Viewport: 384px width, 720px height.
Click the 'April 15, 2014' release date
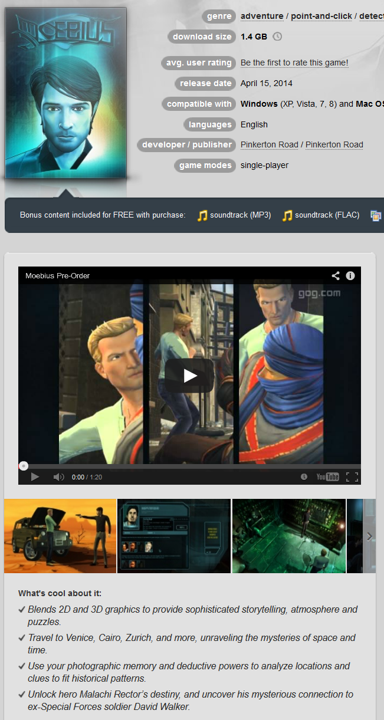tap(267, 83)
